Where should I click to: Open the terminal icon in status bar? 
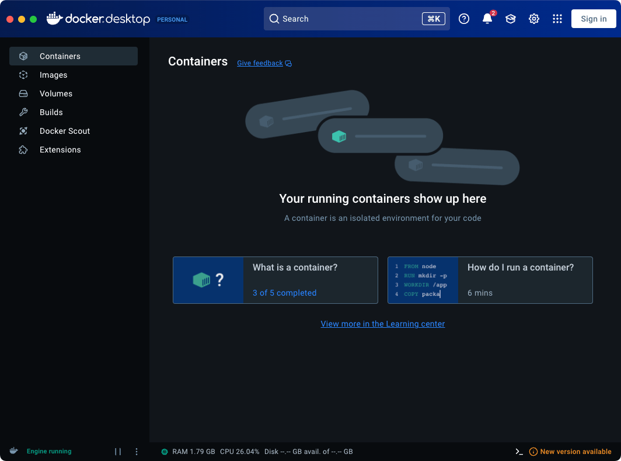pyautogui.click(x=519, y=452)
